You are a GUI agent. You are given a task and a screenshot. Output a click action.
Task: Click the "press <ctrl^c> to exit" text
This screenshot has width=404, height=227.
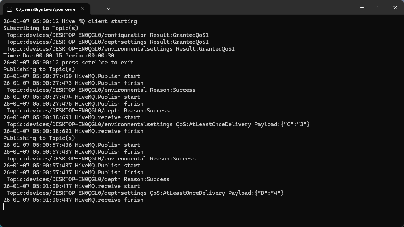coord(97,63)
